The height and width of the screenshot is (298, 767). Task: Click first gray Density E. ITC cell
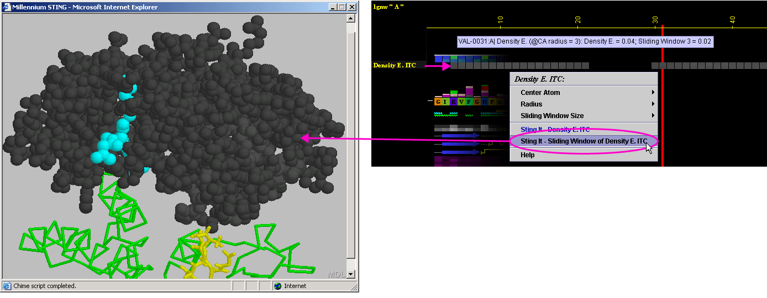[x=454, y=66]
